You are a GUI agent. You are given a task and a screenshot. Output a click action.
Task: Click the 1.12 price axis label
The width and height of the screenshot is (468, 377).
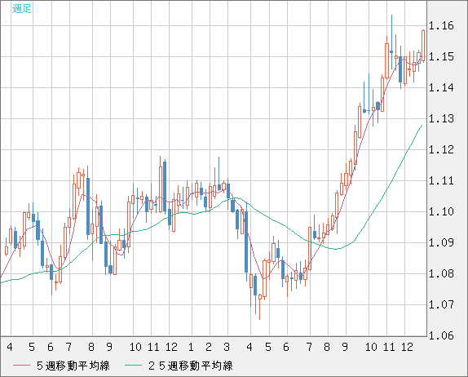[441, 149]
